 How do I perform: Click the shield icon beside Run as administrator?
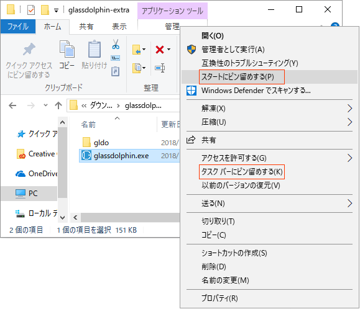click(192, 49)
